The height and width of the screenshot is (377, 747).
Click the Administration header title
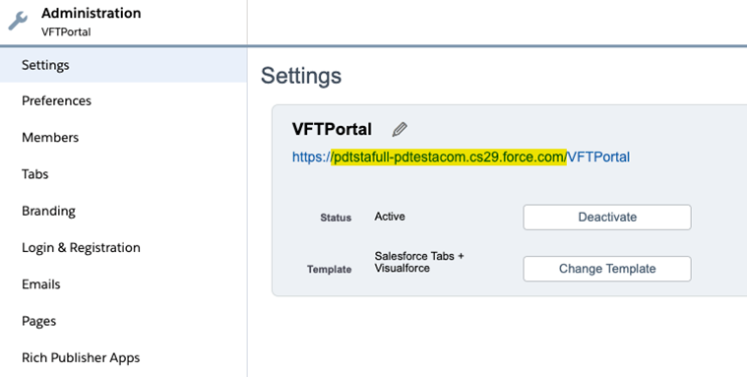(91, 13)
